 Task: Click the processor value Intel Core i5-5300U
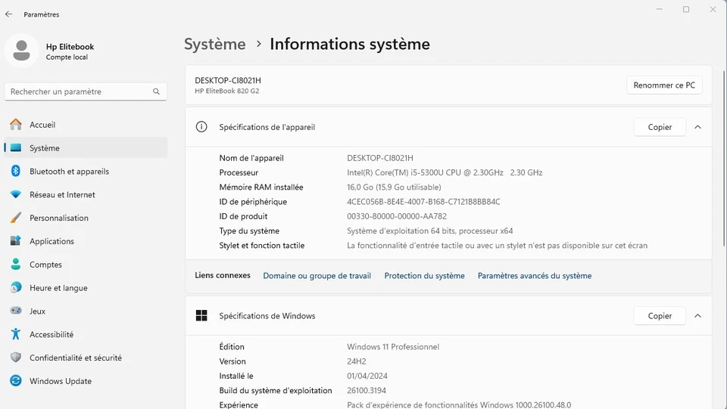click(445, 172)
